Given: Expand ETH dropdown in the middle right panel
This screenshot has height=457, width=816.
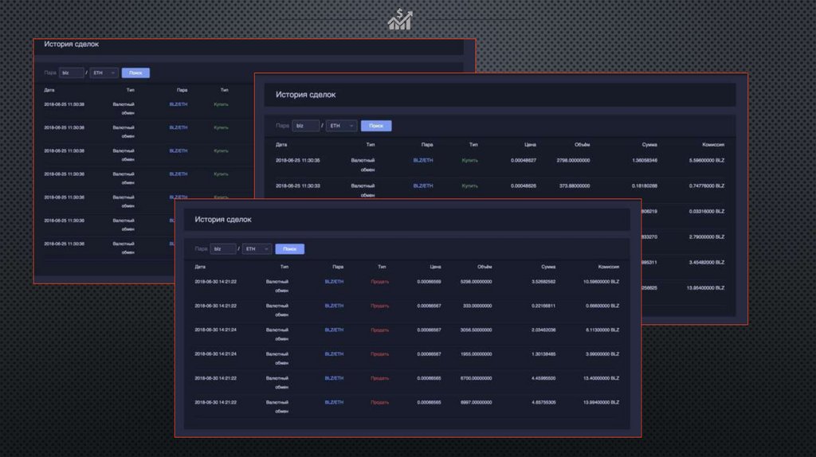Looking at the screenshot, I should click(x=341, y=126).
